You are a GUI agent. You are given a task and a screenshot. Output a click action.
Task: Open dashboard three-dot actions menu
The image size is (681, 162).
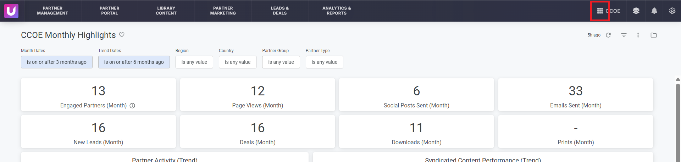(638, 35)
